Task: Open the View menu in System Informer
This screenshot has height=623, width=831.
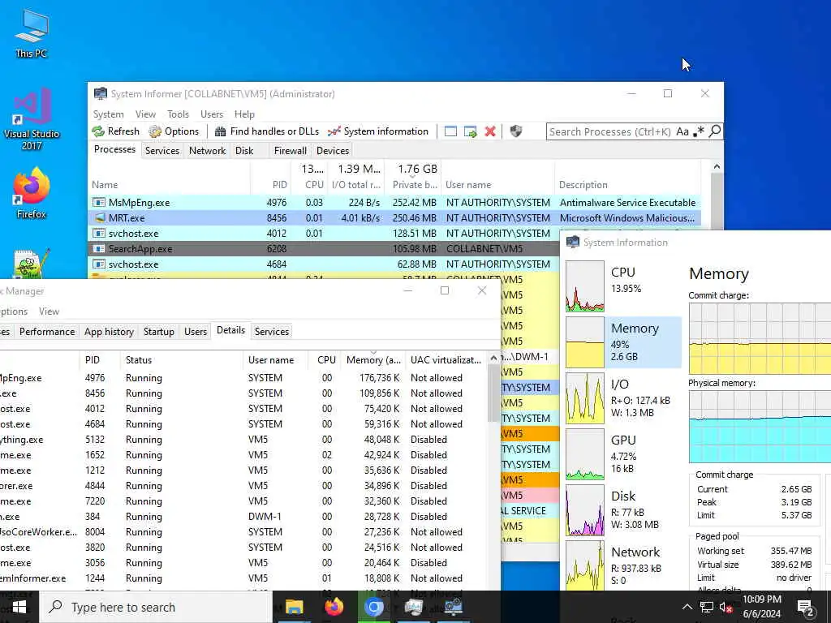Action: click(x=145, y=114)
